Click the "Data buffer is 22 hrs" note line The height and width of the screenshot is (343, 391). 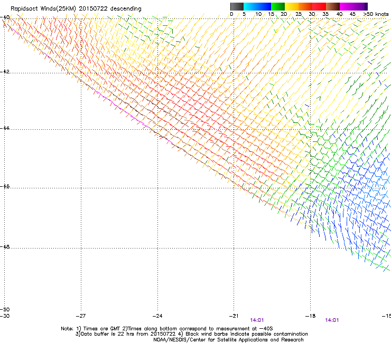click(191, 334)
